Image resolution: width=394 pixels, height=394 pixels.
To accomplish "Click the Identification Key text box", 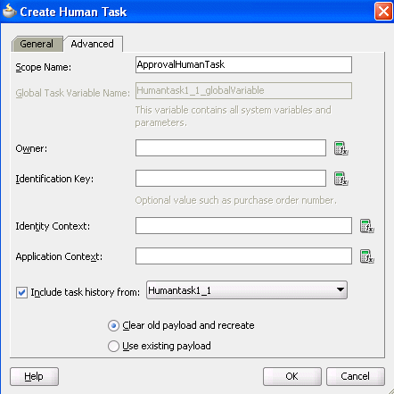I will coord(231,178).
